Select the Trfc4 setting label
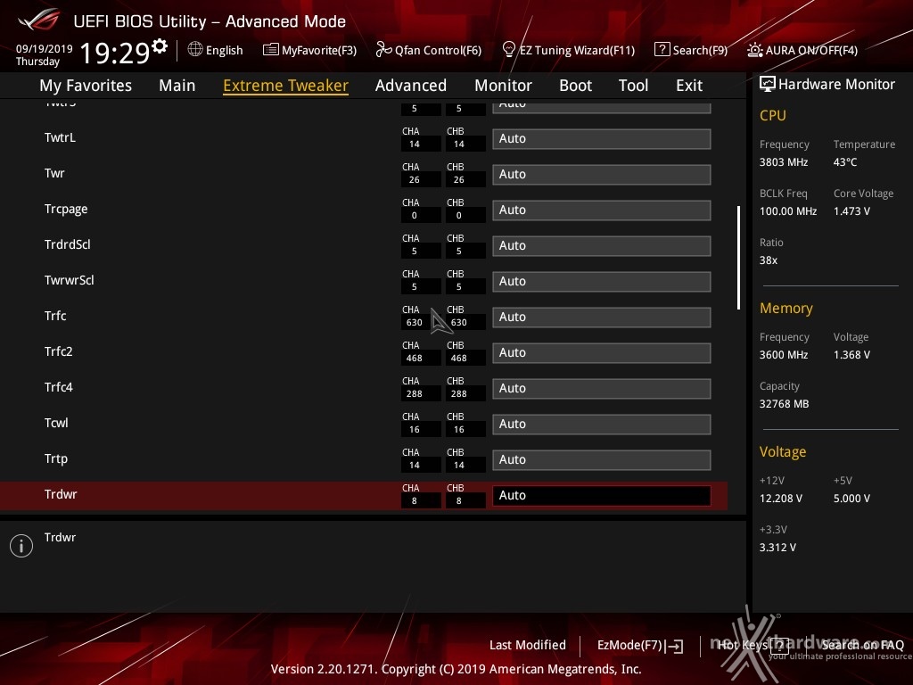The width and height of the screenshot is (913, 685). [x=59, y=387]
